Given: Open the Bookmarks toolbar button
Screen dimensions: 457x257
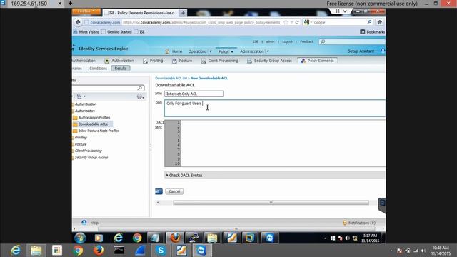Looking at the screenshot, I should pyautogui.click(x=372, y=31).
